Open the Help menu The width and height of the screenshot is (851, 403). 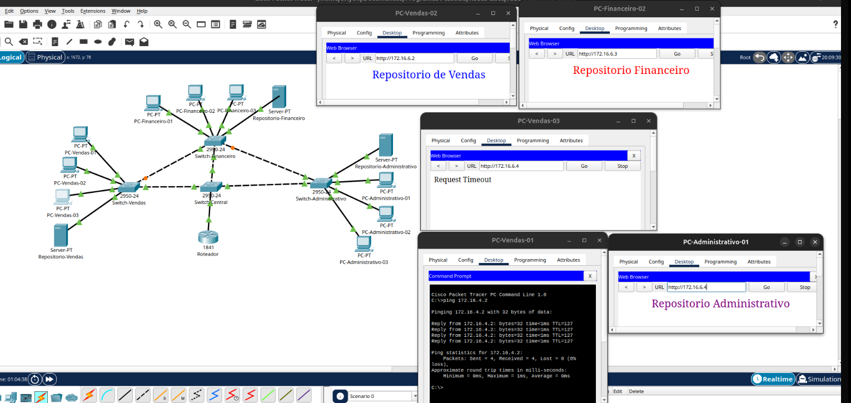142,11
